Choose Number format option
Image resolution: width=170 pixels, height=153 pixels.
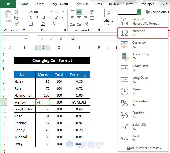coord(143,33)
